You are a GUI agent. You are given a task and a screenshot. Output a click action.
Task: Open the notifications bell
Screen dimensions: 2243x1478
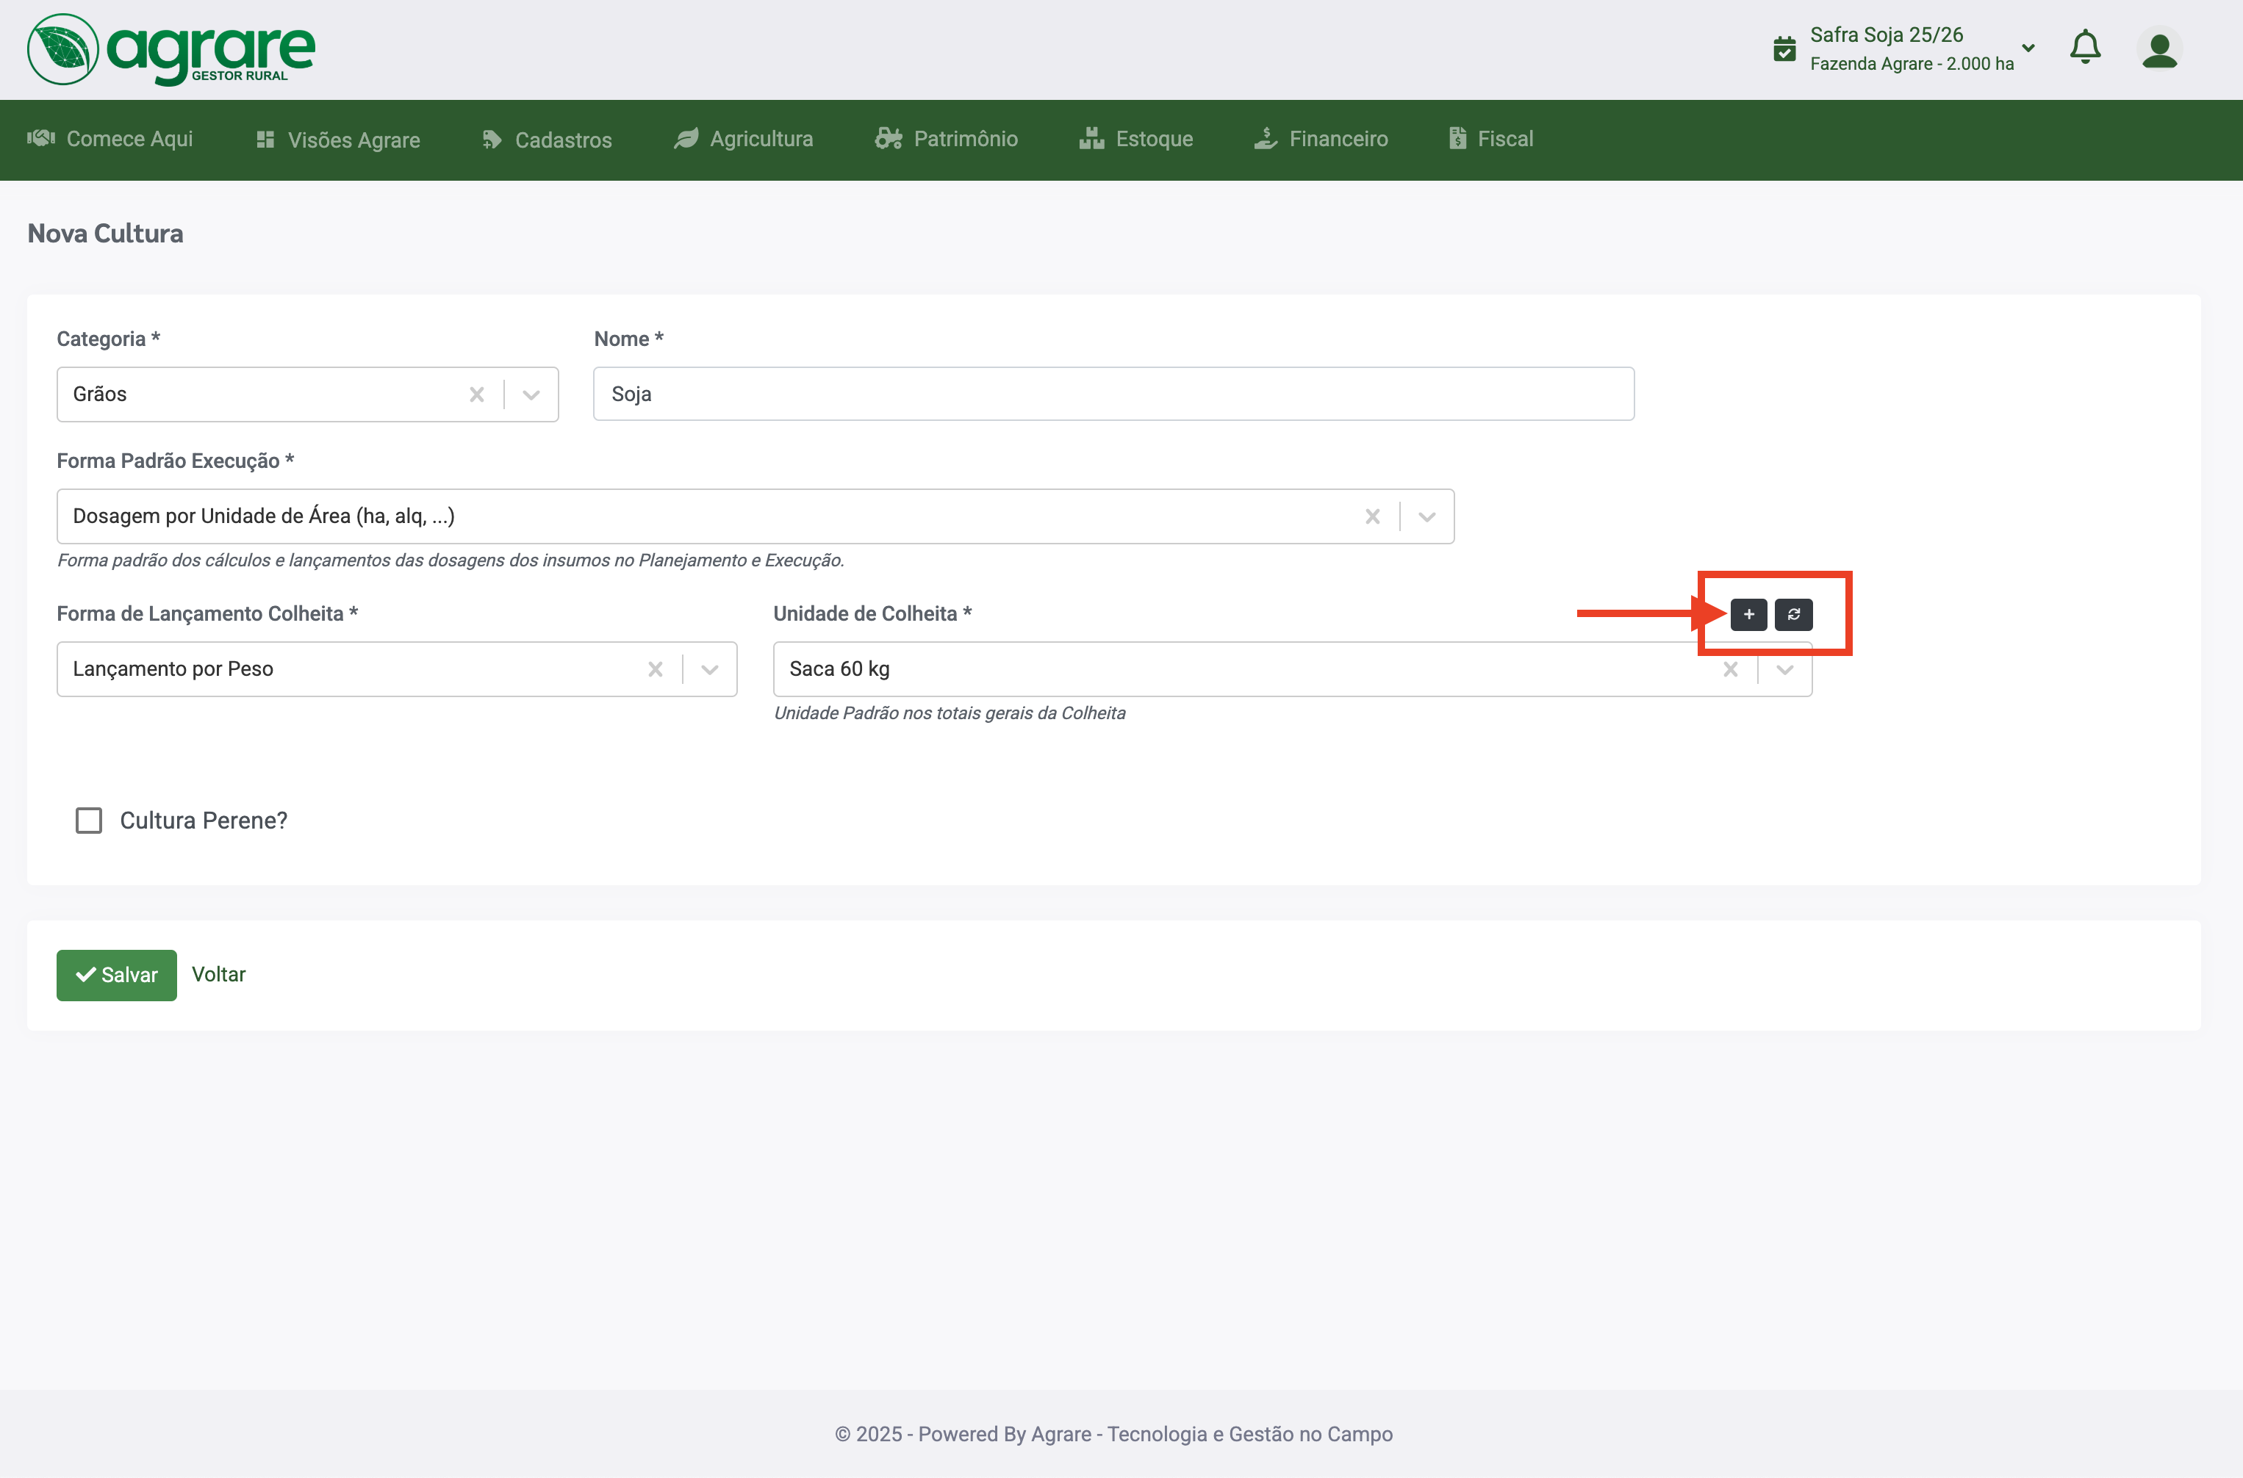point(2084,47)
